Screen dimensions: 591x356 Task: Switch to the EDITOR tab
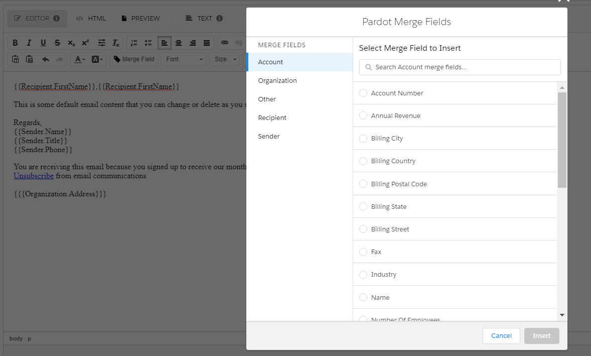tap(37, 19)
